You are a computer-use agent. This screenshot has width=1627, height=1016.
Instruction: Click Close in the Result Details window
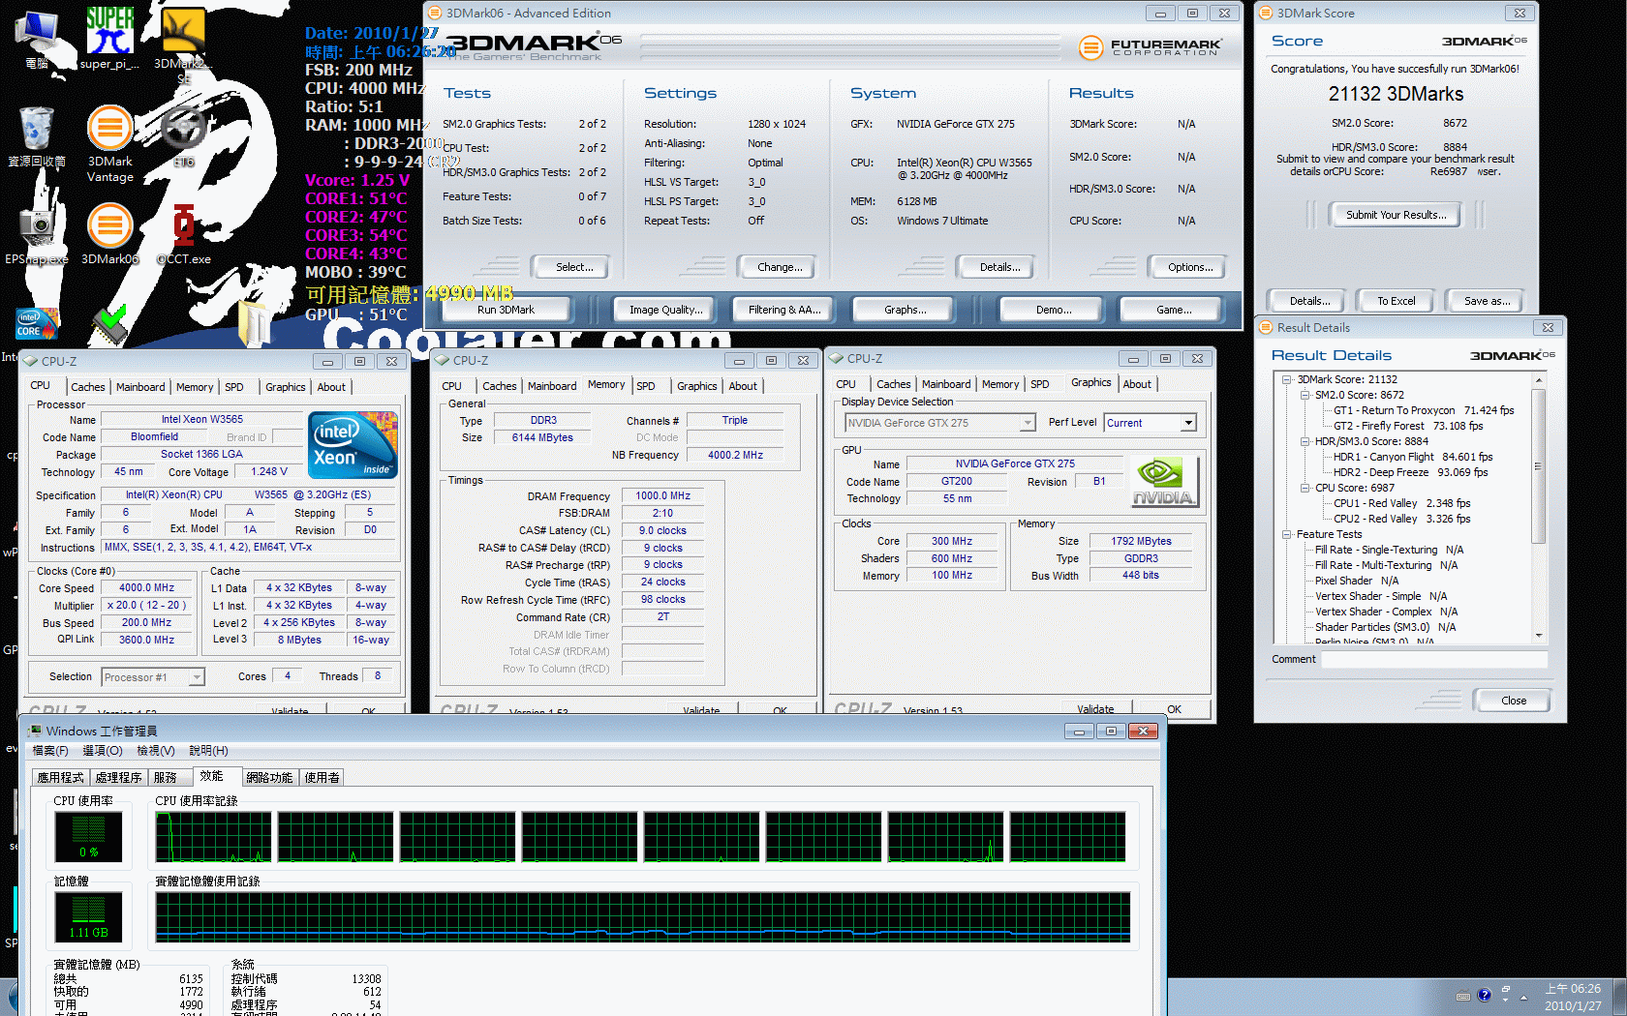pos(1514,701)
